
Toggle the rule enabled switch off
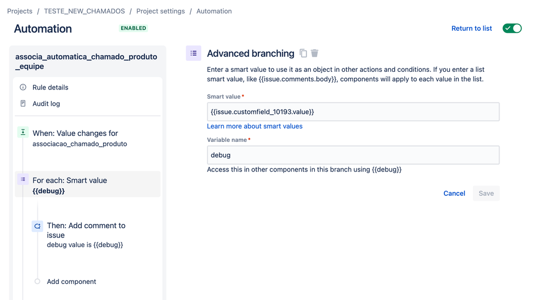pyautogui.click(x=512, y=28)
